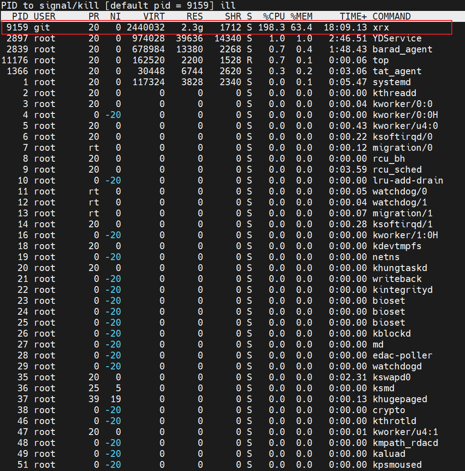Image resolution: width=465 pixels, height=471 pixels.
Task: Select the kmpath_rdacd command
Action: pos(405,443)
